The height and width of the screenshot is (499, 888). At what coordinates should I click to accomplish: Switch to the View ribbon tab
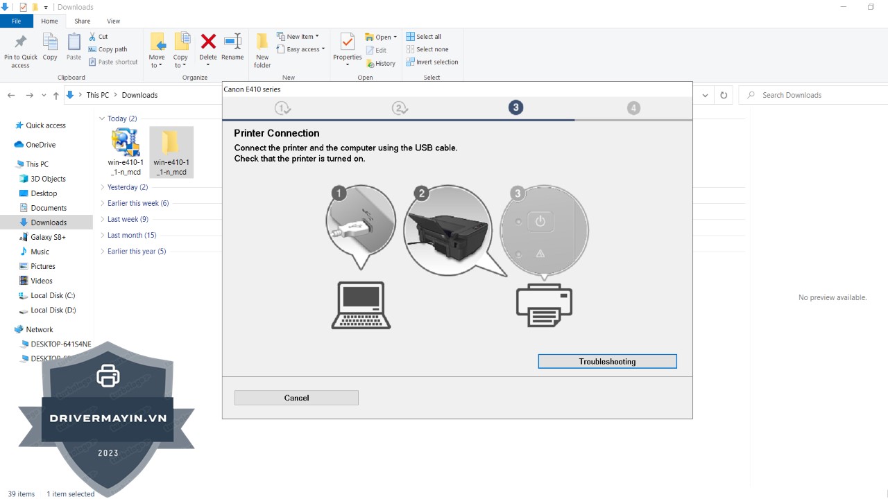(x=113, y=21)
